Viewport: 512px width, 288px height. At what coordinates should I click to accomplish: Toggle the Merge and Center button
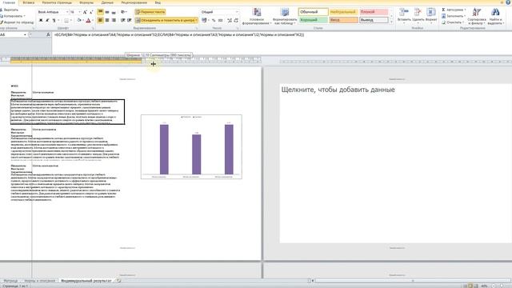pos(166,20)
